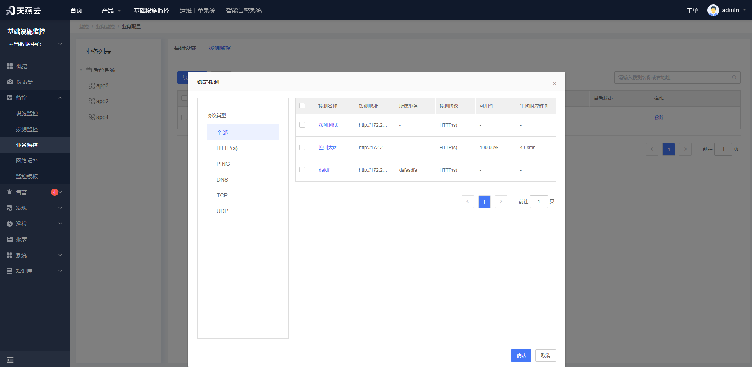Collapse the 监控 menu chevron
Image resolution: width=752 pixels, height=367 pixels.
(x=60, y=98)
